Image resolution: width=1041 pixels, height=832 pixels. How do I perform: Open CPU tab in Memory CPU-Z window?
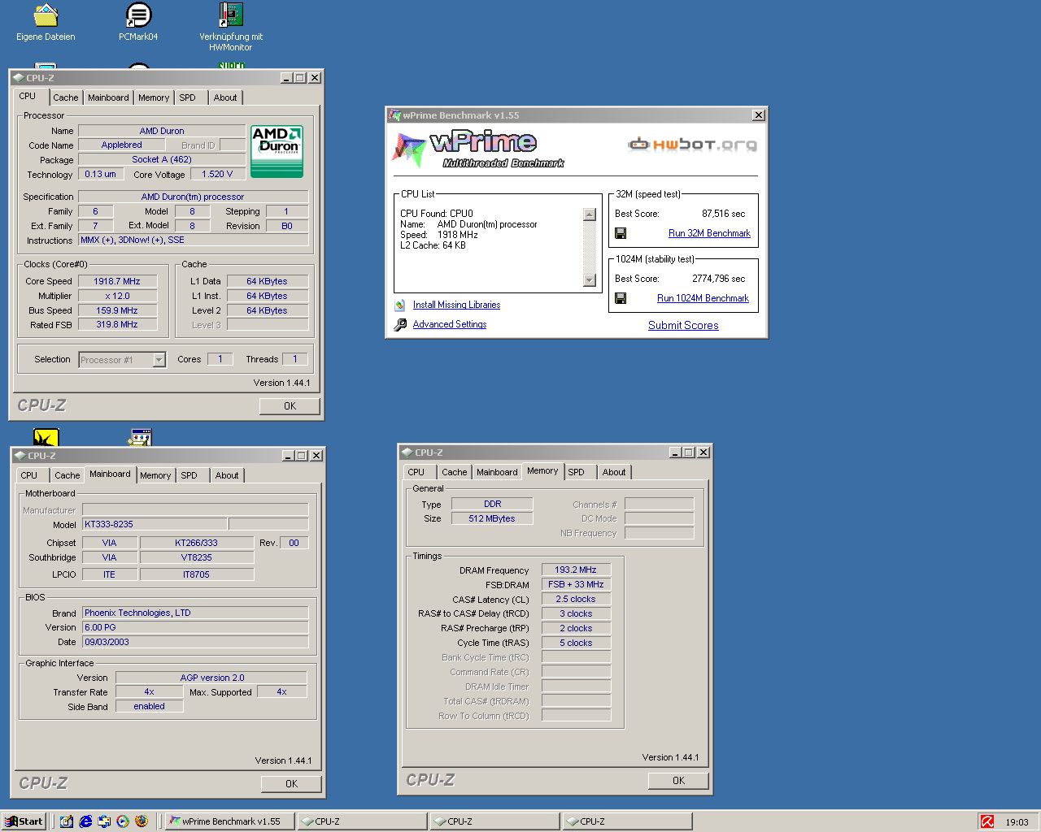[416, 472]
